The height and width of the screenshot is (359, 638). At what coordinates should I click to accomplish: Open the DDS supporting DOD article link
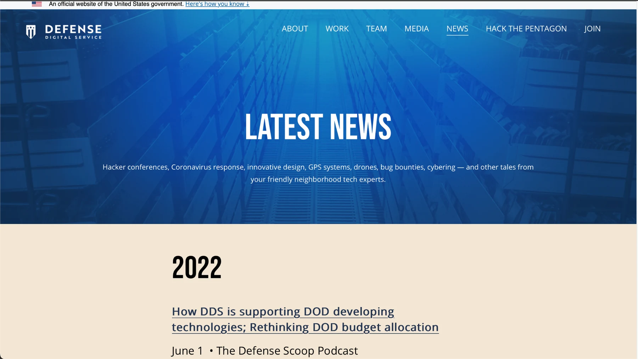point(305,319)
